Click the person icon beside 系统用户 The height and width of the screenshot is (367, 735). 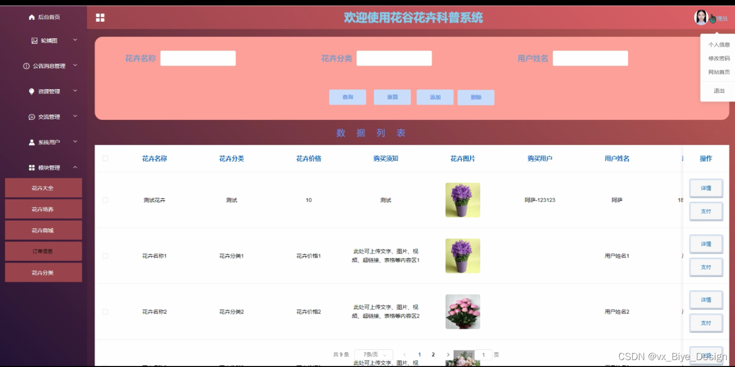pos(32,142)
